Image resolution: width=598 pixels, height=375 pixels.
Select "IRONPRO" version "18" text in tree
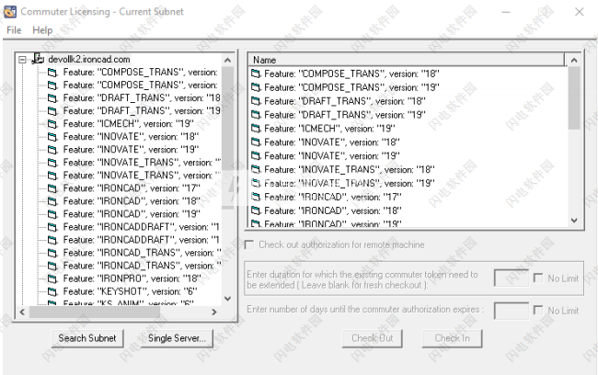point(132,279)
